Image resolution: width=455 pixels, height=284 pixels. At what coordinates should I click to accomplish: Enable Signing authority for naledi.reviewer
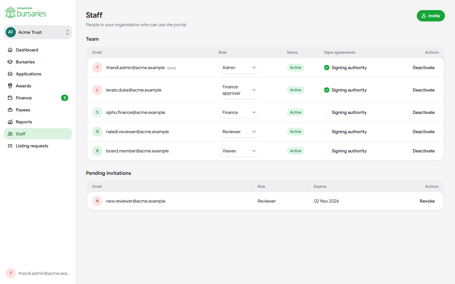[x=327, y=132]
